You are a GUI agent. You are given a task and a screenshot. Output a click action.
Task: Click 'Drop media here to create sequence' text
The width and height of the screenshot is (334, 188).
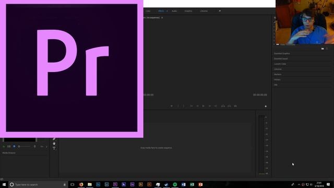click(156, 148)
